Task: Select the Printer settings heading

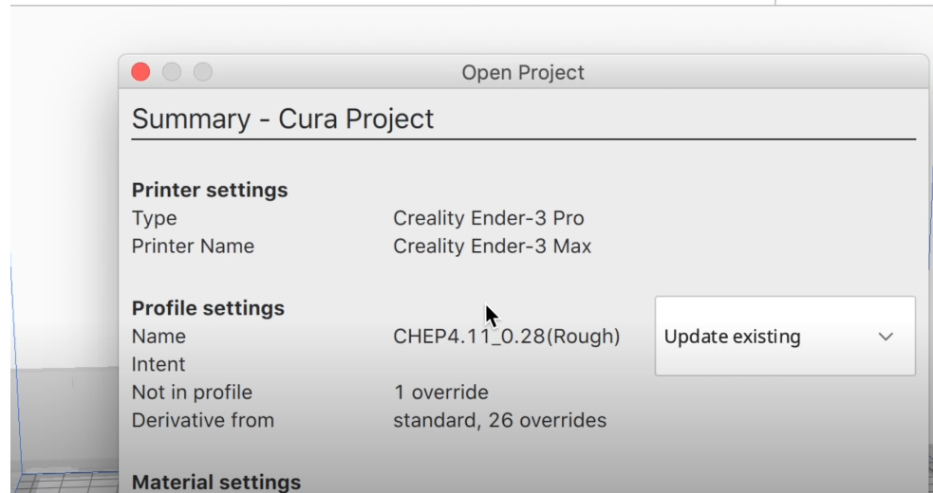Action: tap(209, 190)
